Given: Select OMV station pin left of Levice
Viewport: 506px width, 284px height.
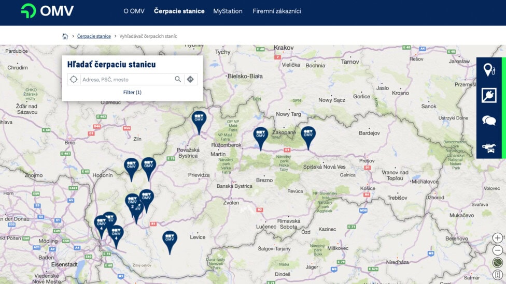Looking at the screenshot, I should point(170,239).
